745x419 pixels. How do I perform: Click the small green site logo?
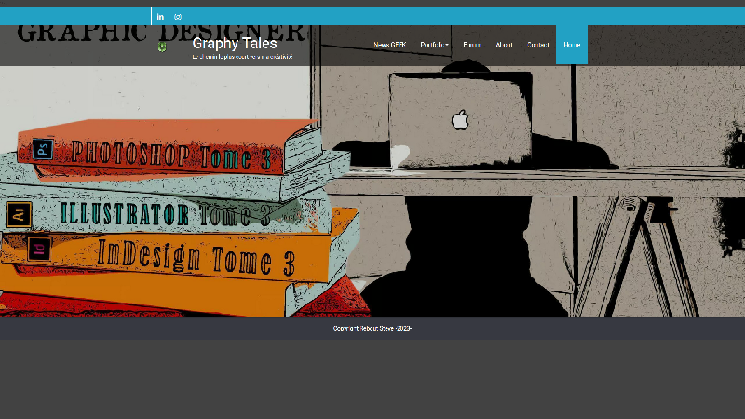[x=162, y=47]
